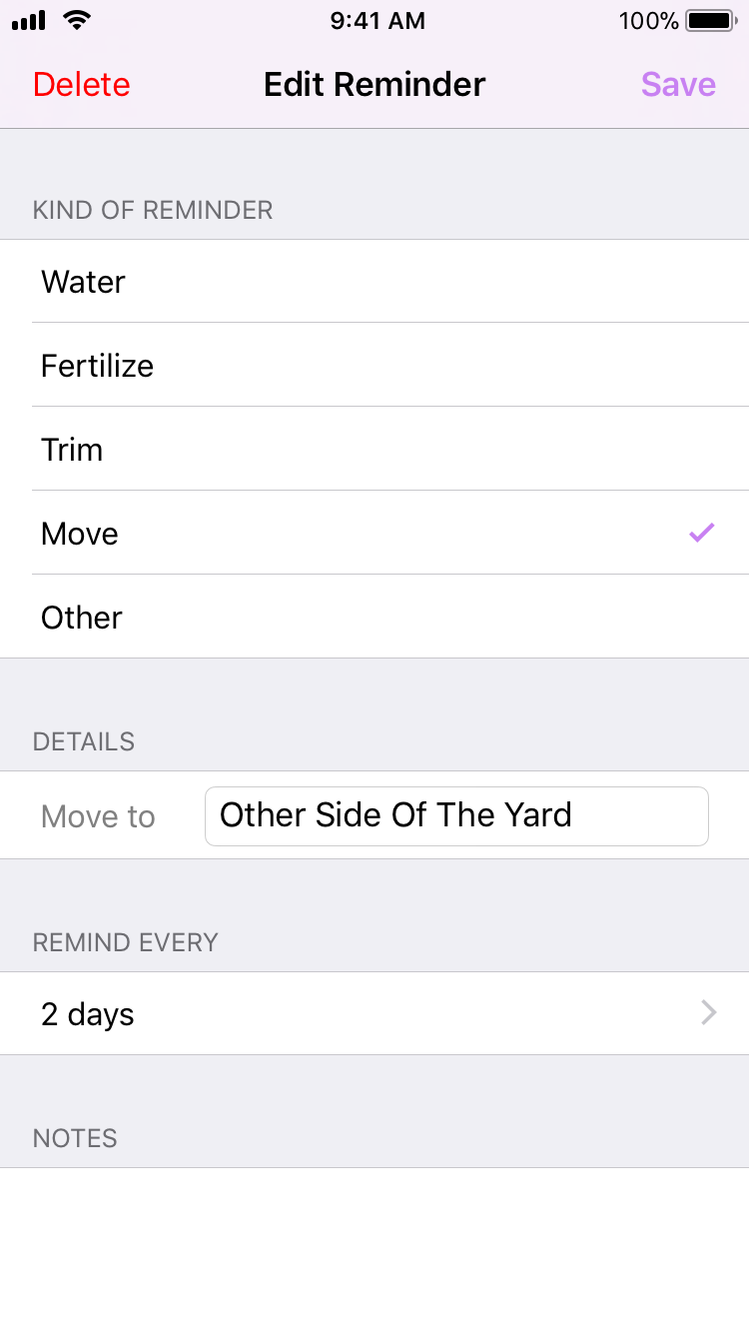Viewport: 749px width, 1333px height.
Task: Tap the 9:41 AM clock display
Action: tap(377, 21)
